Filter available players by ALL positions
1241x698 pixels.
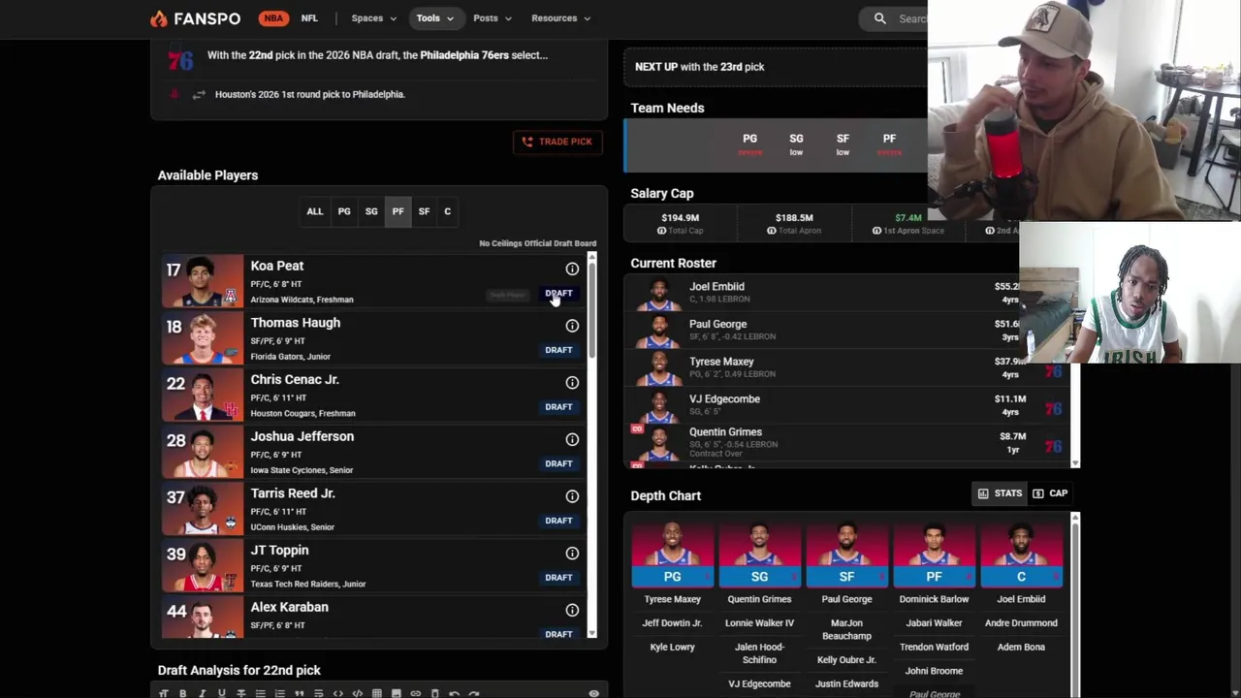click(x=315, y=211)
